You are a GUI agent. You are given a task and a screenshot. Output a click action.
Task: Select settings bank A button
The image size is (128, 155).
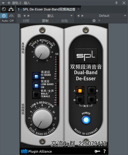click(80, 91)
